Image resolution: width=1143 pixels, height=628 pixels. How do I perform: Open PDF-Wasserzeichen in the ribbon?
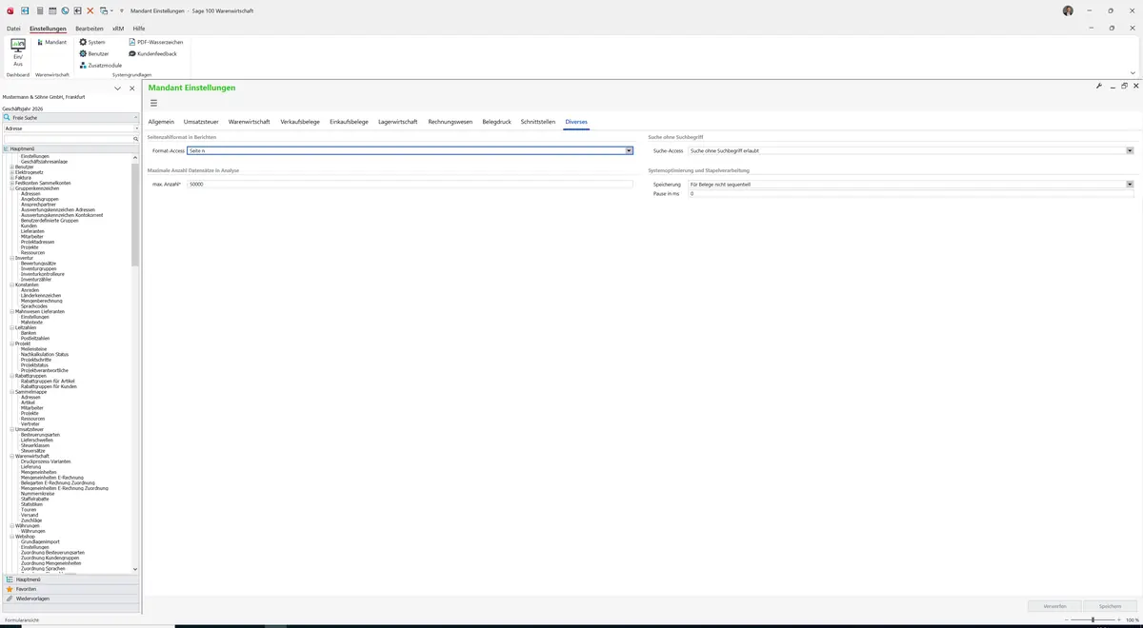tap(155, 42)
